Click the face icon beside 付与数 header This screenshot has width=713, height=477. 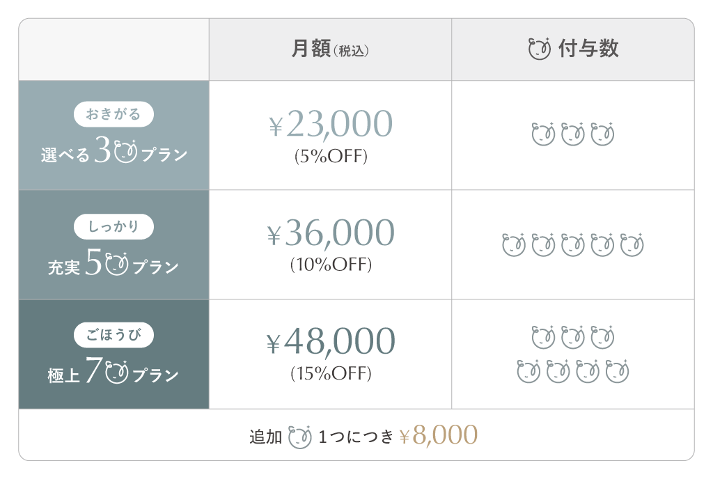coord(540,49)
